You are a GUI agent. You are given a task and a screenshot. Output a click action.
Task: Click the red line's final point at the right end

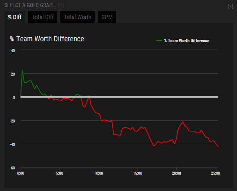pos(218,147)
